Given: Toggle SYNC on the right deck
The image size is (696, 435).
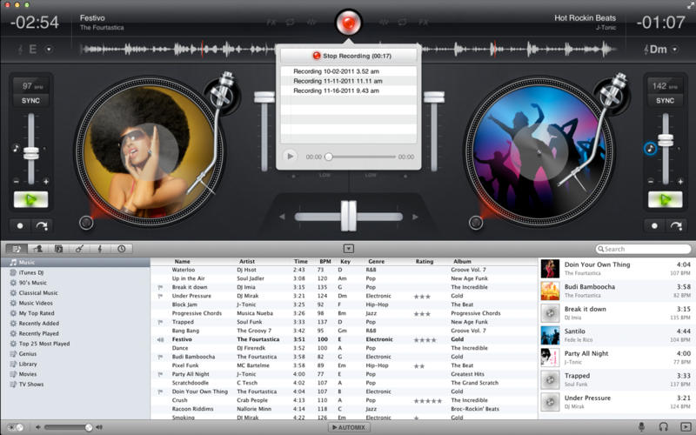Looking at the screenshot, I should 665,101.
